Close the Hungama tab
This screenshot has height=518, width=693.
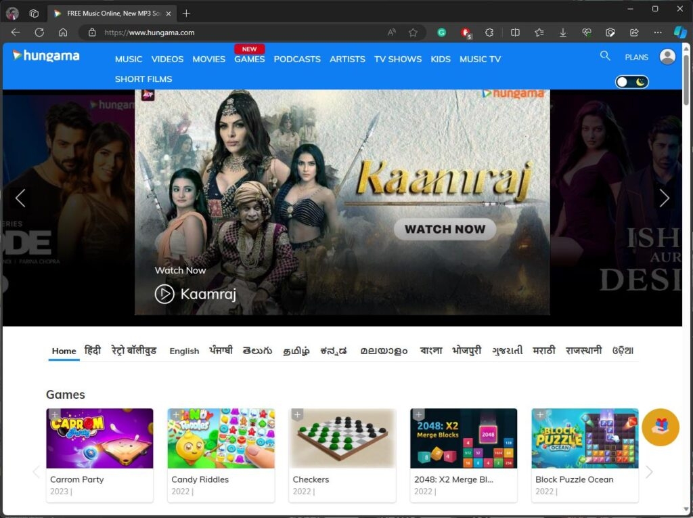(x=169, y=14)
